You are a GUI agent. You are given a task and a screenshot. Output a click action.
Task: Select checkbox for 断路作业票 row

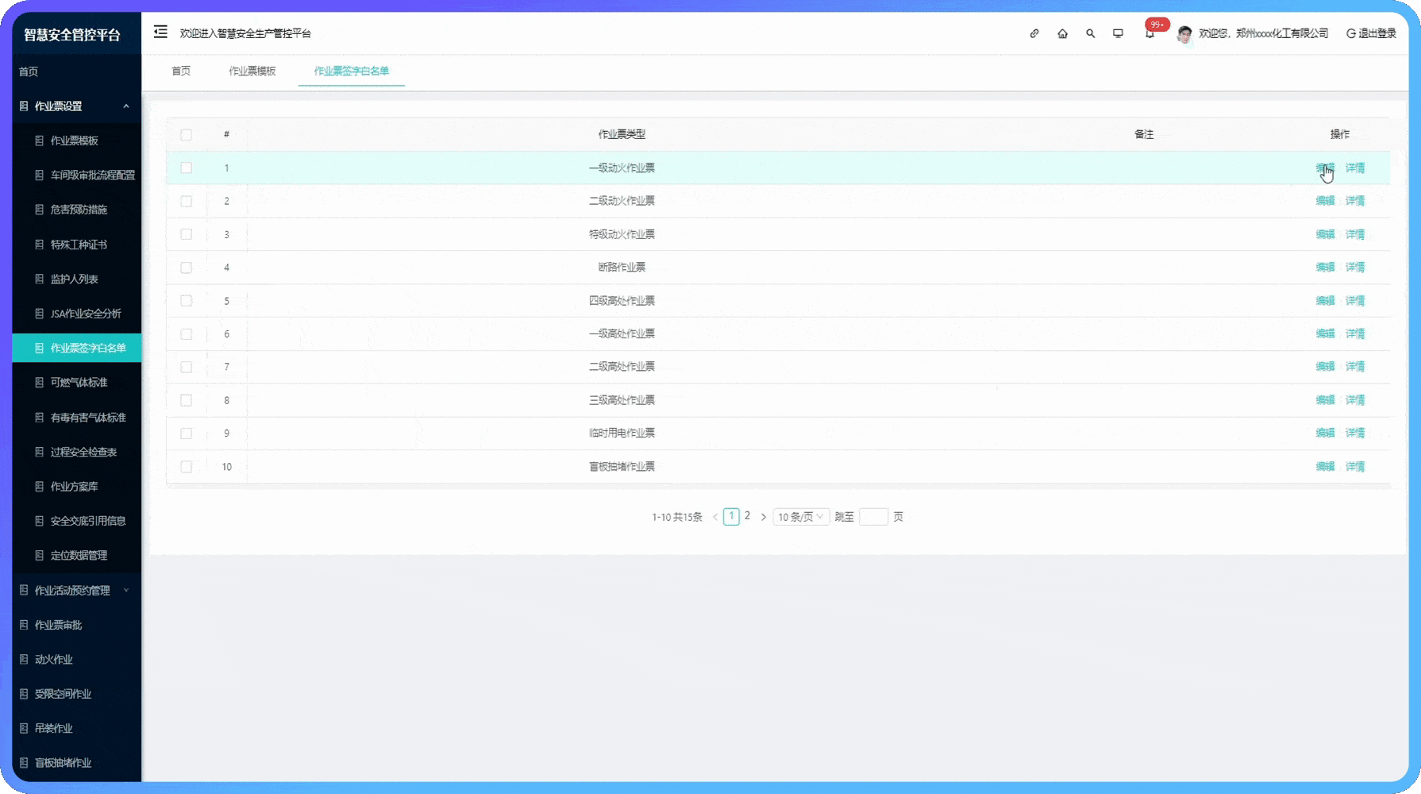pyautogui.click(x=187, y=268)
